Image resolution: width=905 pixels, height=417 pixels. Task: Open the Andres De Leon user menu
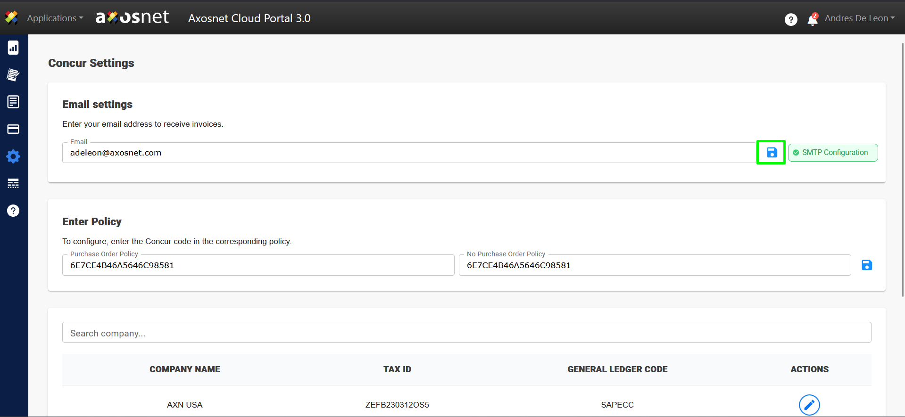pos(859,18)
